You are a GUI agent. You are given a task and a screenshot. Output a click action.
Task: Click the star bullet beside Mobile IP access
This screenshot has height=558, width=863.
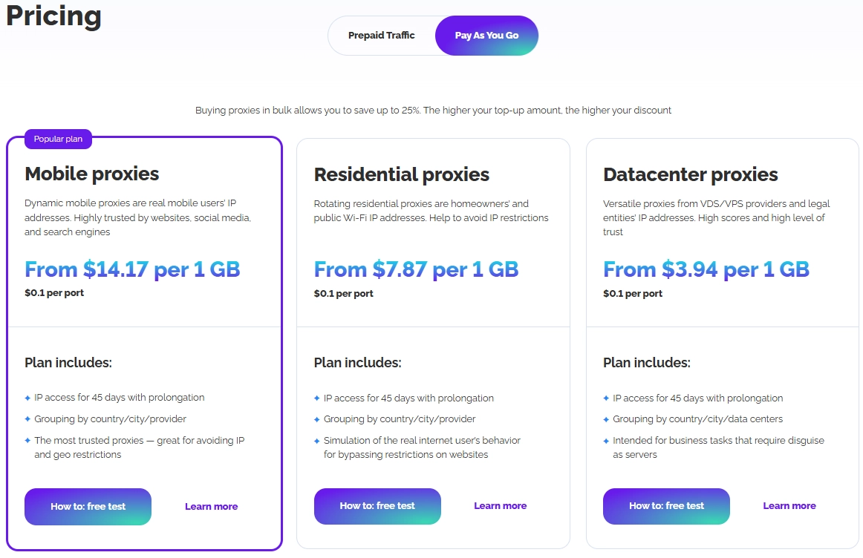(28, 398)
